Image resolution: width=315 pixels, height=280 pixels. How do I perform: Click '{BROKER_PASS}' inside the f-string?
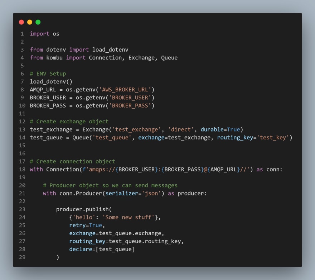[x=183, y=170]
